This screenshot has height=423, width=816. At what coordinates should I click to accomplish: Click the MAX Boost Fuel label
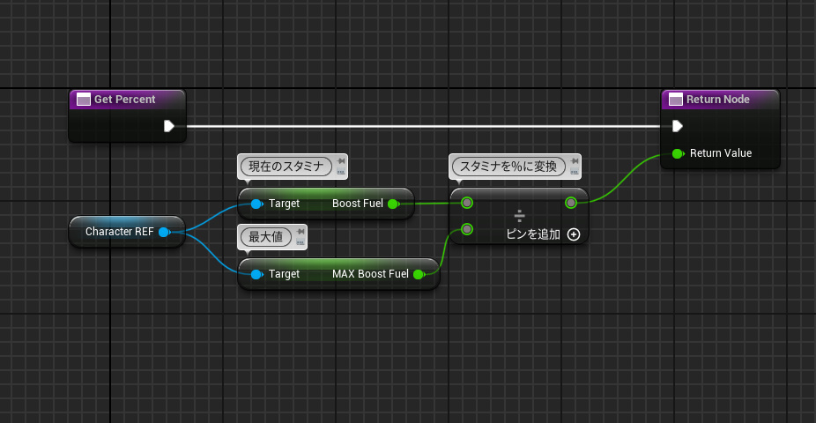(x=370, y=274)
